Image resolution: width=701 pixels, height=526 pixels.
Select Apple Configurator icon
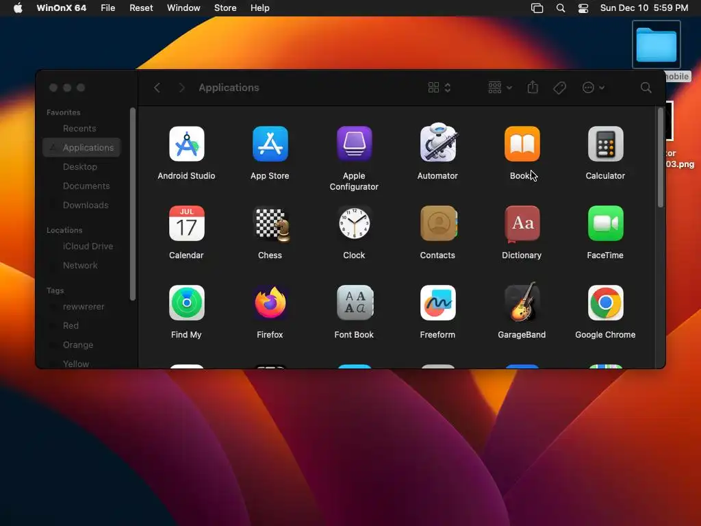pos(354,144)
